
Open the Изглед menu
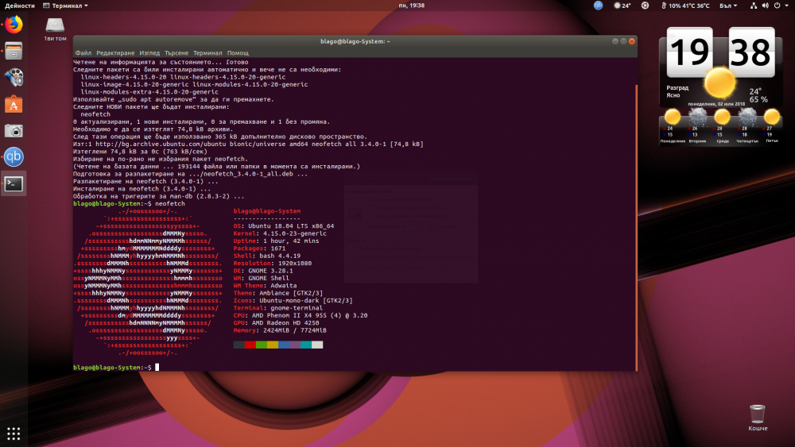[x=149, y=52]
